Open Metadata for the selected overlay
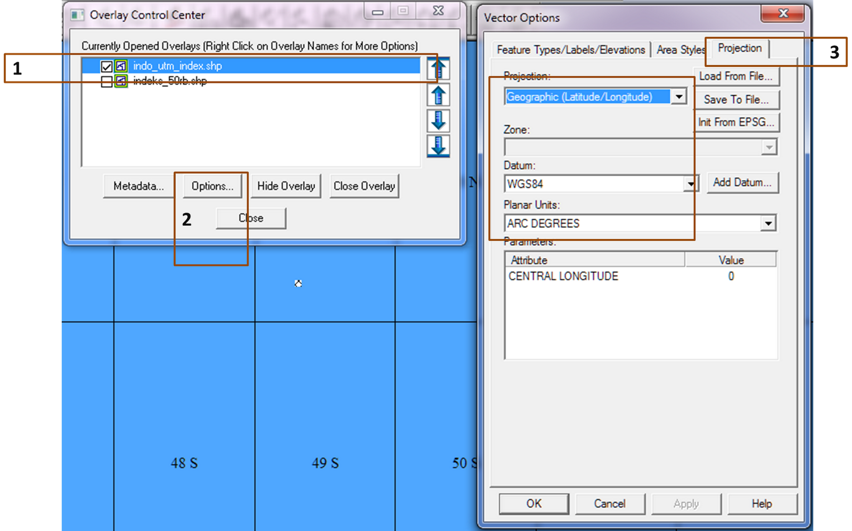Viewport: 852px width, 531px height. pyautogui.click(x=138, y=186)
